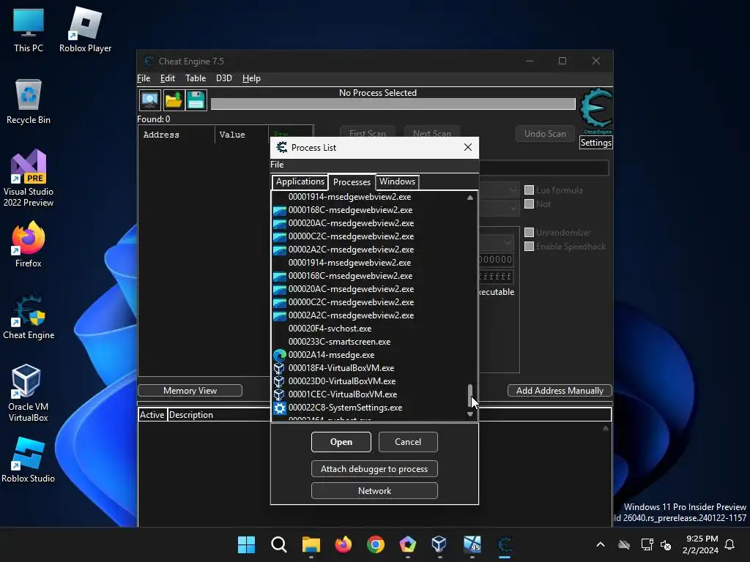This screenshot has width=750, height=562.
Task: Select Oracle VM VirtualBox desktop shortcut
Action: [x=29, y=393]
